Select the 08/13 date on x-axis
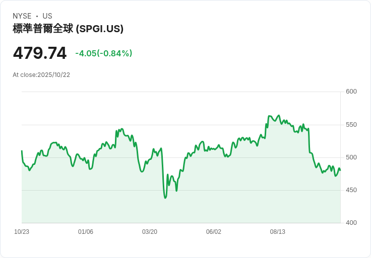The height and width of the screenshot is (258, 371). [x=278, y=232]
